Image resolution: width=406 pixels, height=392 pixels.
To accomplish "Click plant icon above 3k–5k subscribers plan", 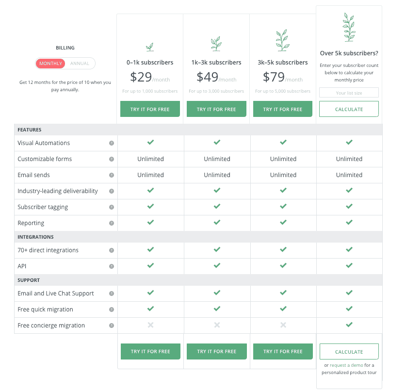I will [x=282, y=40].
